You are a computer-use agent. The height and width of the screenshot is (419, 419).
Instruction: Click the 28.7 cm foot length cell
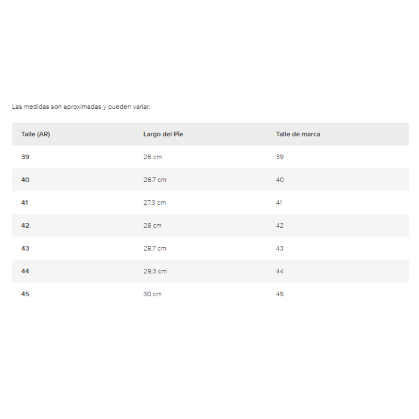tap(155, 248)
